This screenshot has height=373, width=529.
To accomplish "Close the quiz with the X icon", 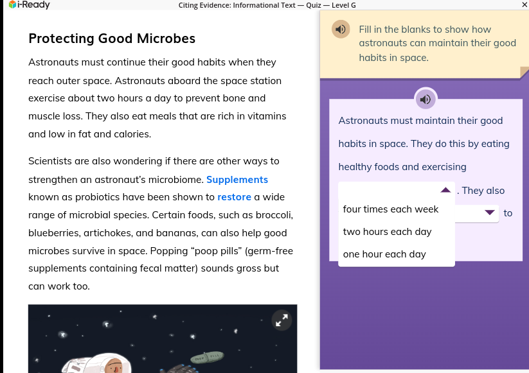I will (525, 4).
